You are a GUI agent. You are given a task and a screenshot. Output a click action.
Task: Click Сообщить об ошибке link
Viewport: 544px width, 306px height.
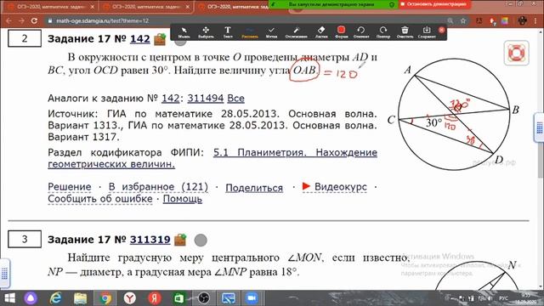click(x=100, y=199)
